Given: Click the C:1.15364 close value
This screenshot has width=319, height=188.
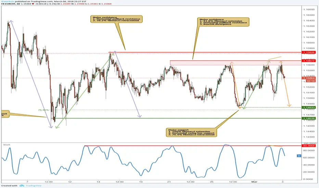Looking at the screenshot, I should [x=105, y=4].
